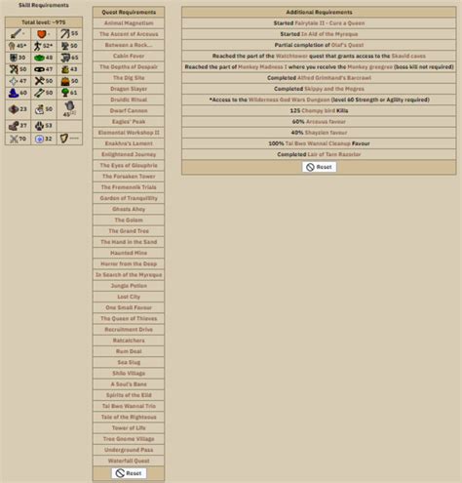Open the Skippy and the Mogres link

tap(334, 89)
